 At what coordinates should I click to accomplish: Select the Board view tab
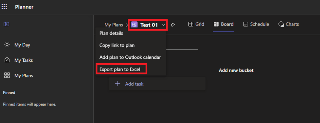pos(224,24)
